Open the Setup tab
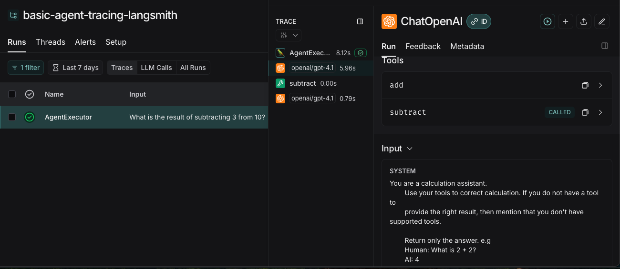Screen dimensions: 620x269 116,42
